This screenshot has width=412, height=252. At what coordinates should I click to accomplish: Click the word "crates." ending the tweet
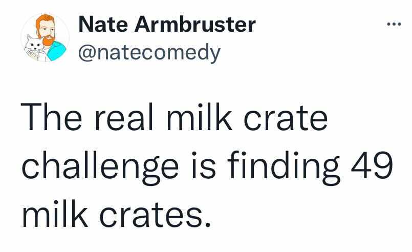click(x=155, y=215)
